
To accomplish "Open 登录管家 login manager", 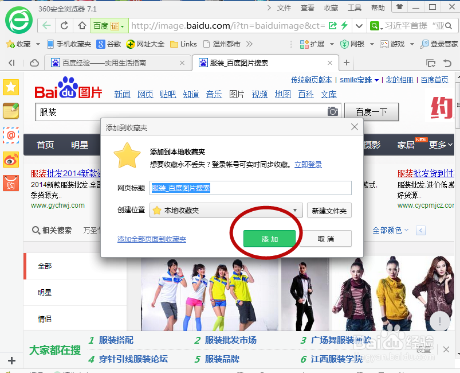I will [x=439, y=44].
